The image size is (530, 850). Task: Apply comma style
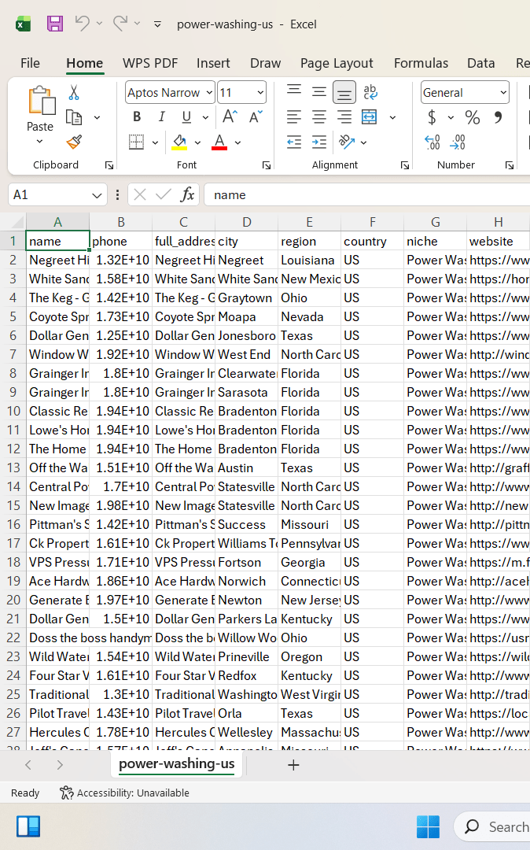click(x=498, y=117)
